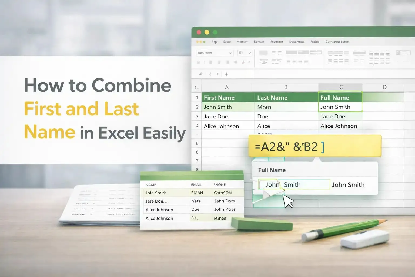Select column C header

coord(341,87)
